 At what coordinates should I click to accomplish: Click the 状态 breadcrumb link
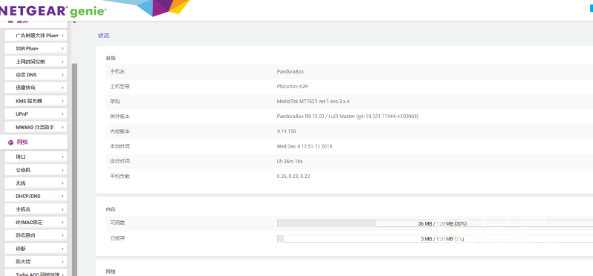(x=103, y=36)
